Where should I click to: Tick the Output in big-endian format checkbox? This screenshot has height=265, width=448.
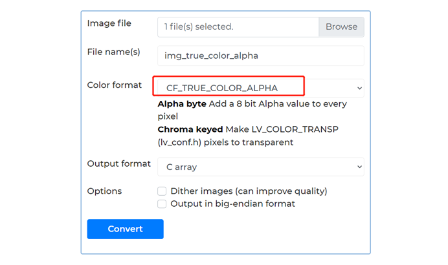(162, 204)
